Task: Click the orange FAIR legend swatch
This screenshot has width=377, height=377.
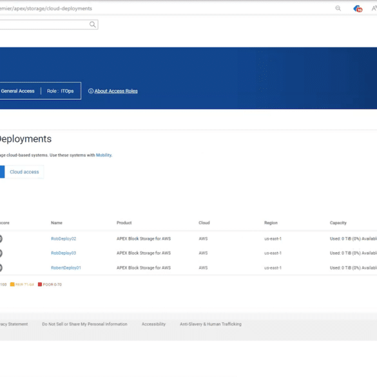Action: point(12,284)
